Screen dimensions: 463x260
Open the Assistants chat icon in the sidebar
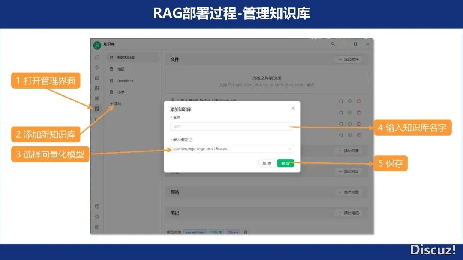tap(97, 57)
